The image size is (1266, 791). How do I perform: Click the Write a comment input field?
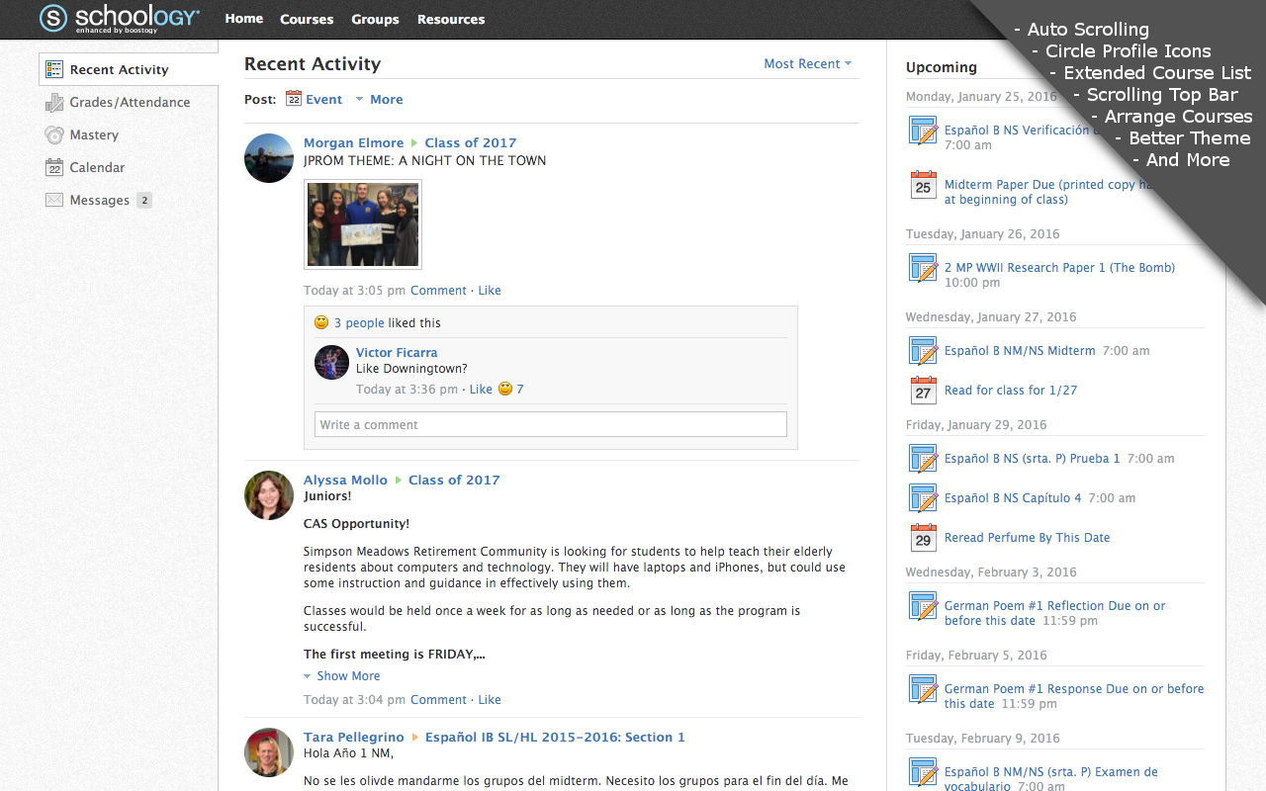(550, 424)
